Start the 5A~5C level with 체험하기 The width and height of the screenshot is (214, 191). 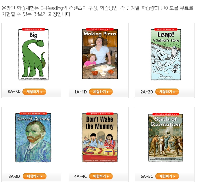pos(167,176)
